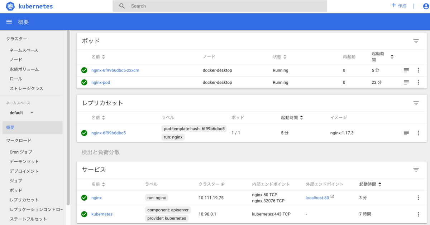Viewport: 430px width, 225px height.
Task: Click green status icon of nginx-6f99b6dbc5 replica set
Action: click(x=84, y=133)
